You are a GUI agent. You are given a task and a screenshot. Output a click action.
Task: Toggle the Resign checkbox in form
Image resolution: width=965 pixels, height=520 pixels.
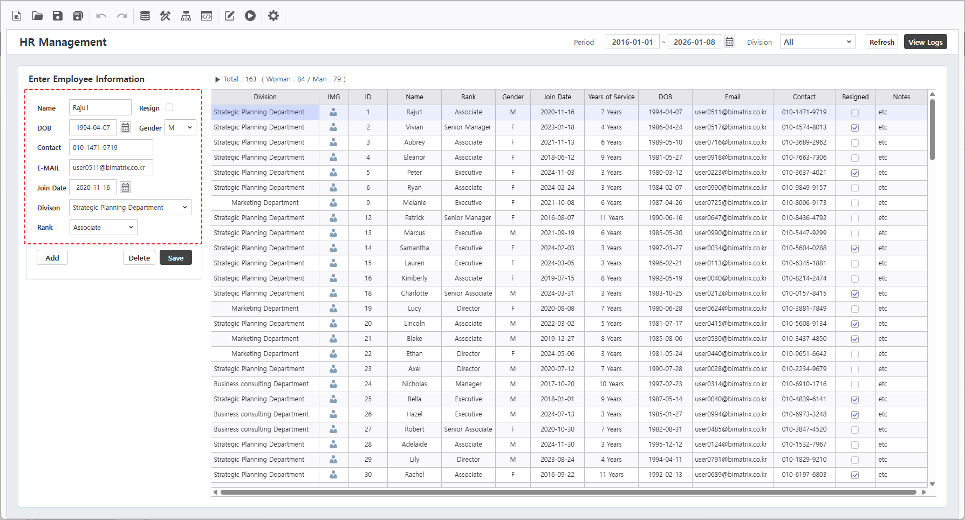[169, 108]
